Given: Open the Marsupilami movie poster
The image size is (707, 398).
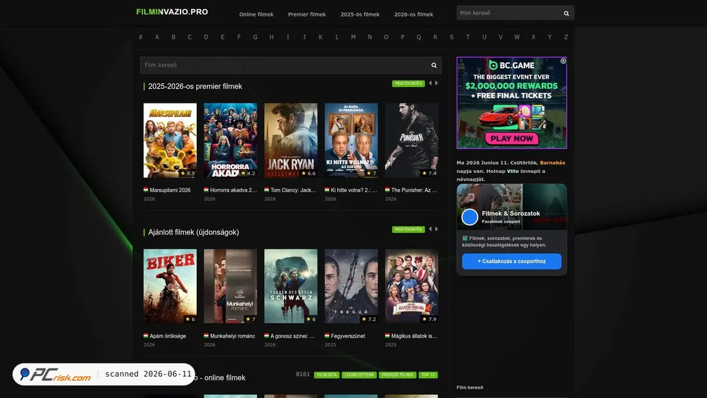Looking at the screenshot, I should (x=170, y=140).
